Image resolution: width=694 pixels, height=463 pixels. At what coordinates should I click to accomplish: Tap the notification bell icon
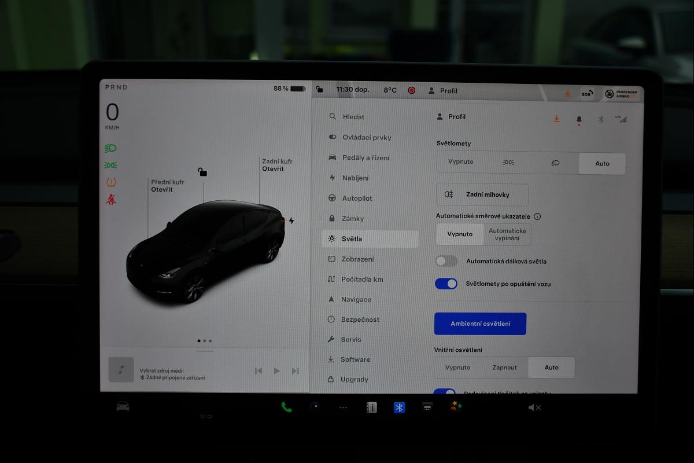(x=579, y=119)
